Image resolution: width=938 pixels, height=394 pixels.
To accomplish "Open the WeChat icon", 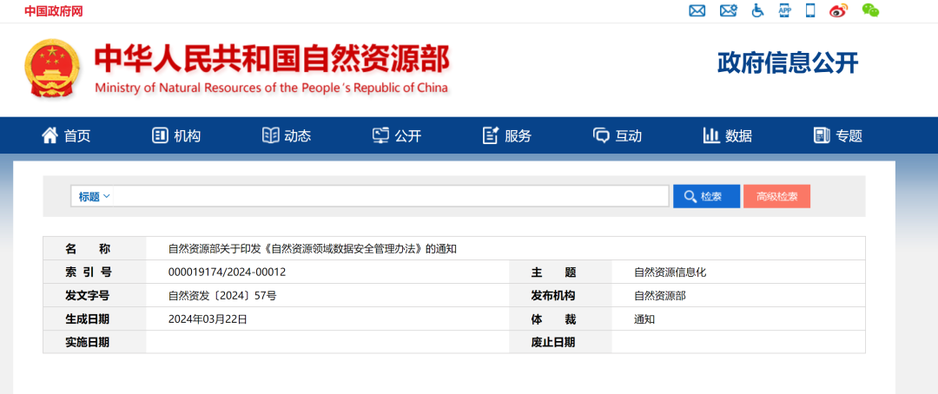I will tap(870, 10).
